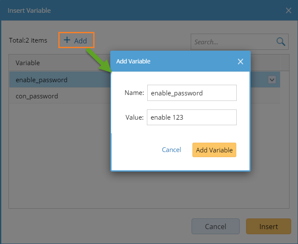Expand the enable_password row dropdown arrow
Viewport: 298px width, 244px height.
272,80
